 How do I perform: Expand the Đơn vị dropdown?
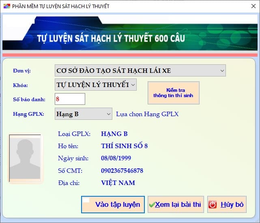pyautogui.click(x=222, y=71)
